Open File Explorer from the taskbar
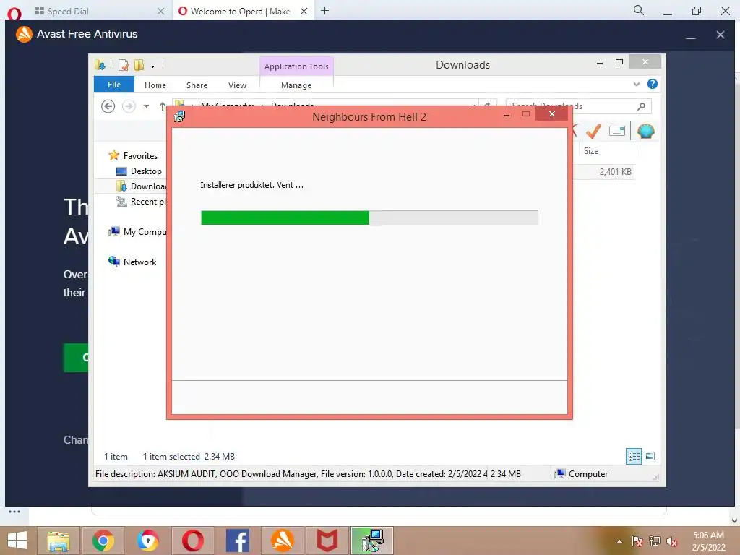 [x=59, y=541]
